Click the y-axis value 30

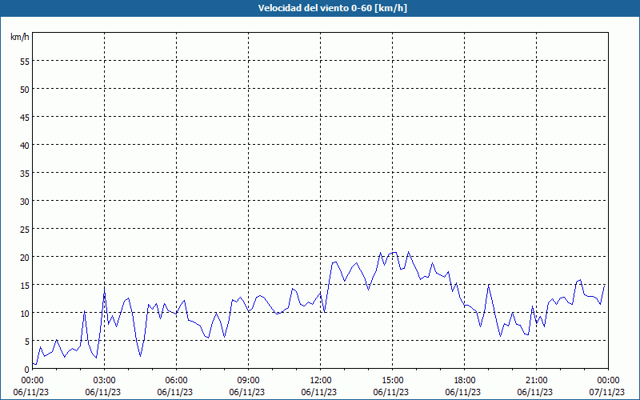pos(25,202)
